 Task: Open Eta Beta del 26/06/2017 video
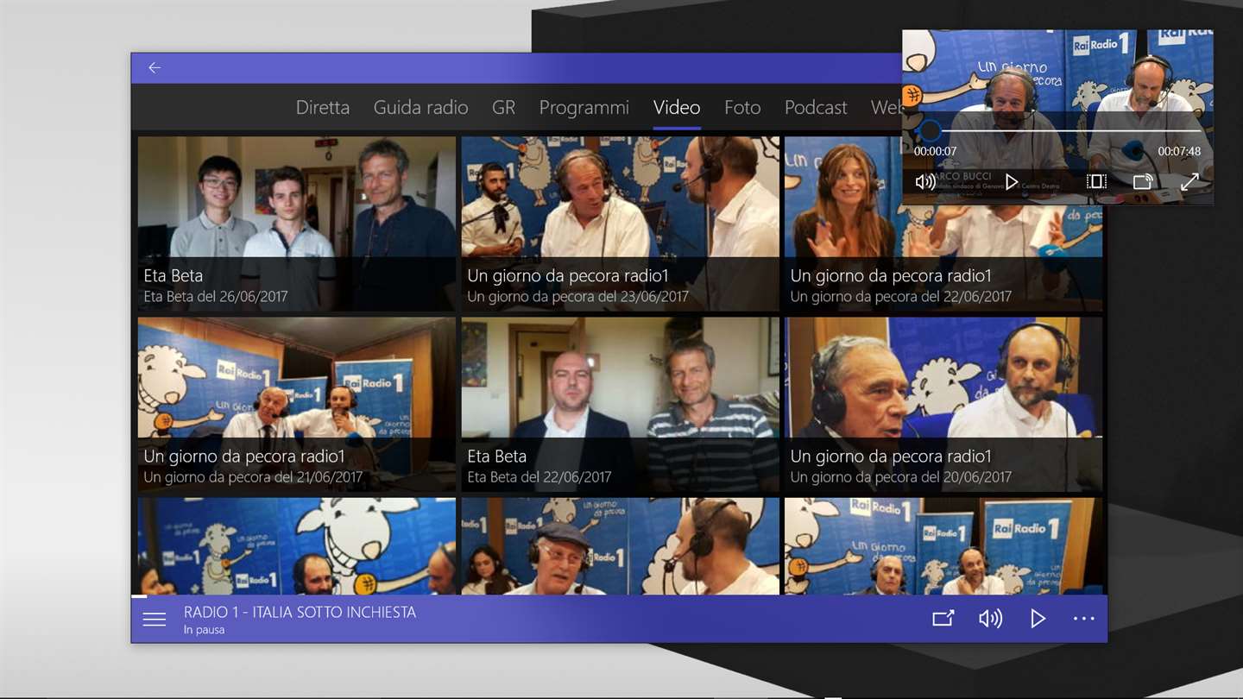coord(297,224)
